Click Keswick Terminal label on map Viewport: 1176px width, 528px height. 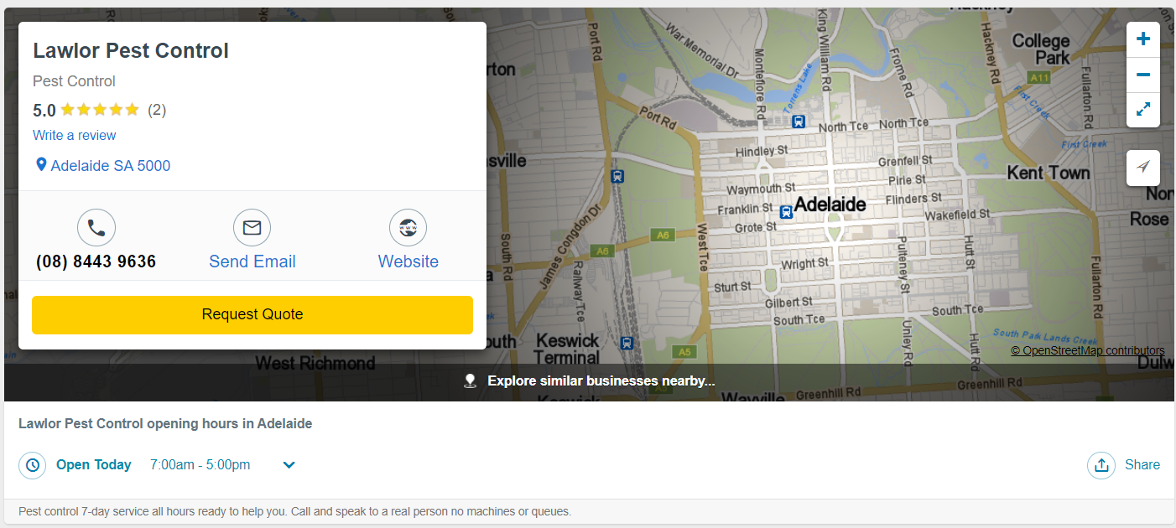(x=568, y=349)
